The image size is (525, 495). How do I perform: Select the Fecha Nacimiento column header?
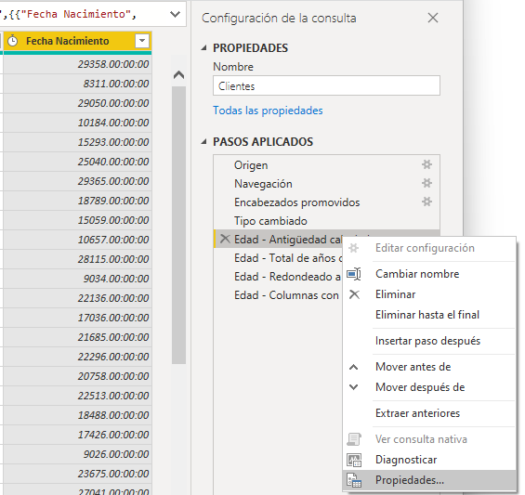77,42
